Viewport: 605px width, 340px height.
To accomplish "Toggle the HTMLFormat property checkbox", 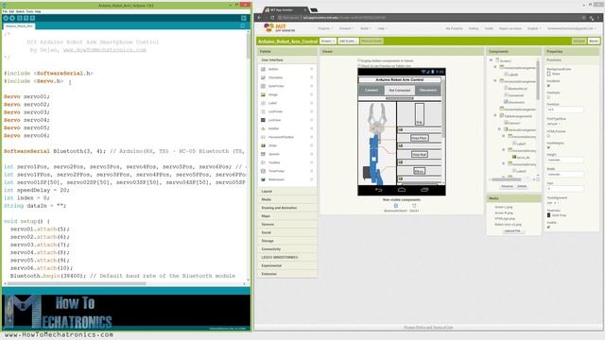I will coord(548,136).
